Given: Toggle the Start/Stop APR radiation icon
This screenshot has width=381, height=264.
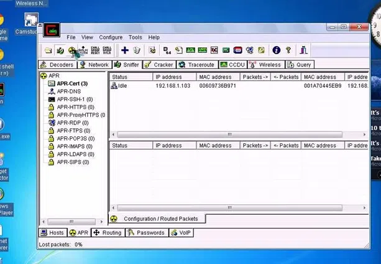Looking at the screenshot, I should tap(72, 50).
